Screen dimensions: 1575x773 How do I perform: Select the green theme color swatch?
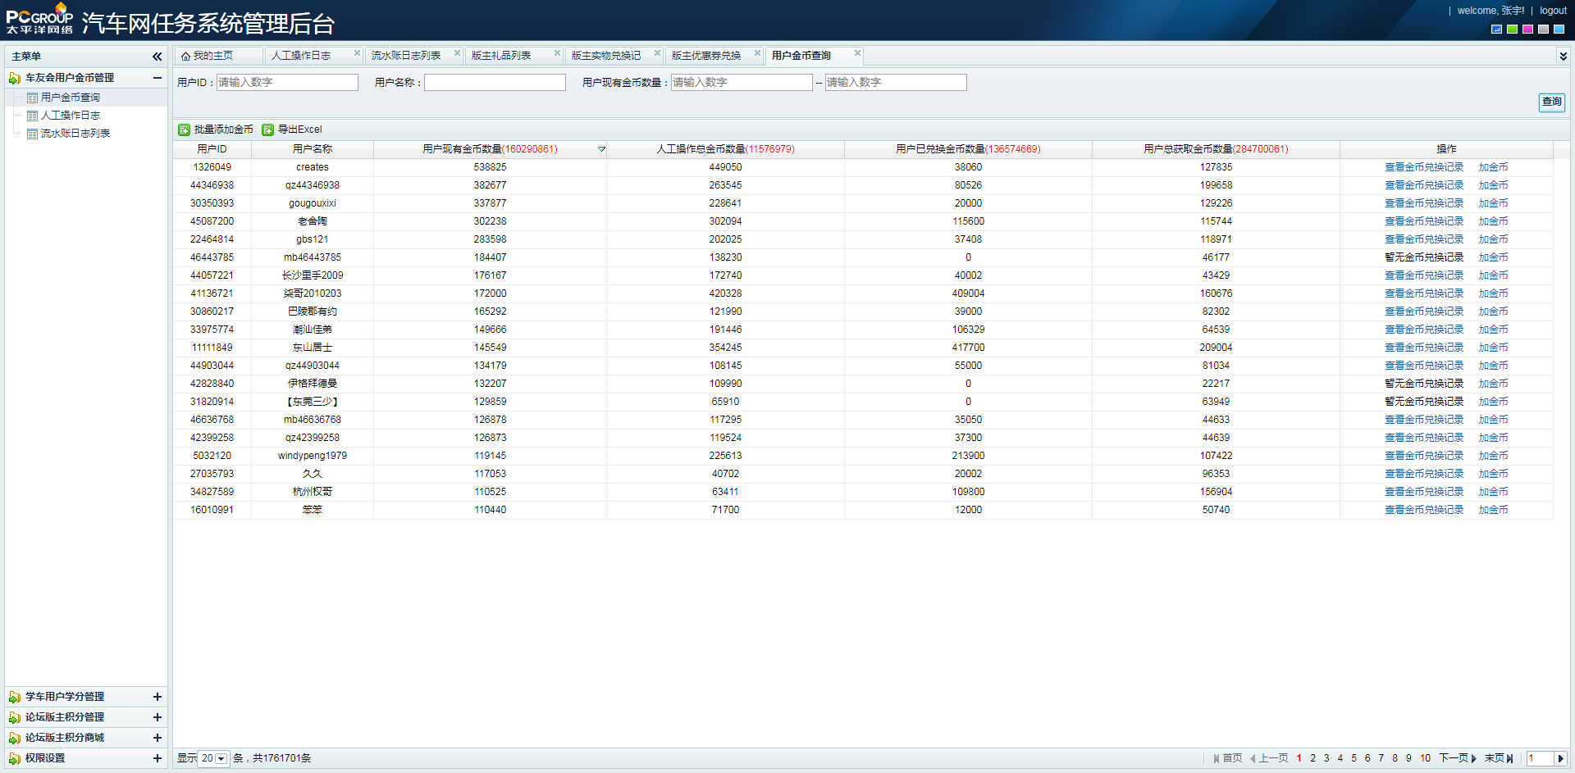pyautogui.click(x=1512, y=29)
